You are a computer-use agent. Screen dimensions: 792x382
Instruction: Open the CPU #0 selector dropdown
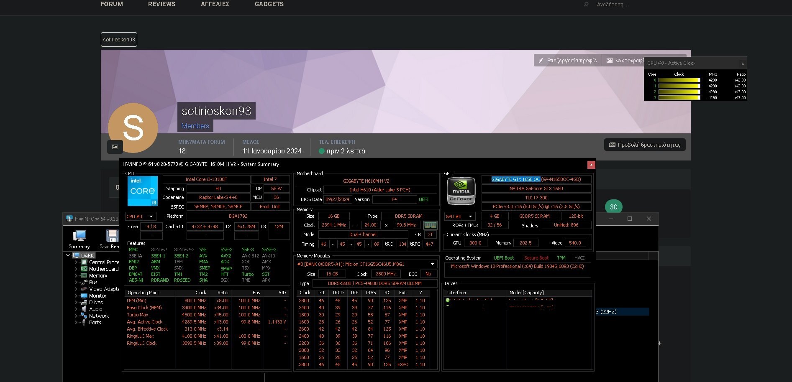[141, 216]
